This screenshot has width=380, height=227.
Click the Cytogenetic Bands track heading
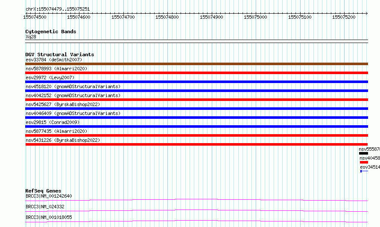pos(51,32)
